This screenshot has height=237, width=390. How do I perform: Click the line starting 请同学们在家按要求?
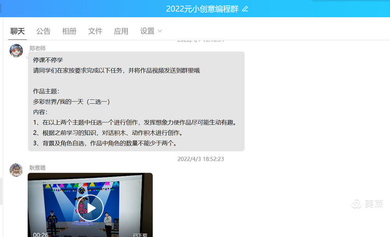(116, 71)
